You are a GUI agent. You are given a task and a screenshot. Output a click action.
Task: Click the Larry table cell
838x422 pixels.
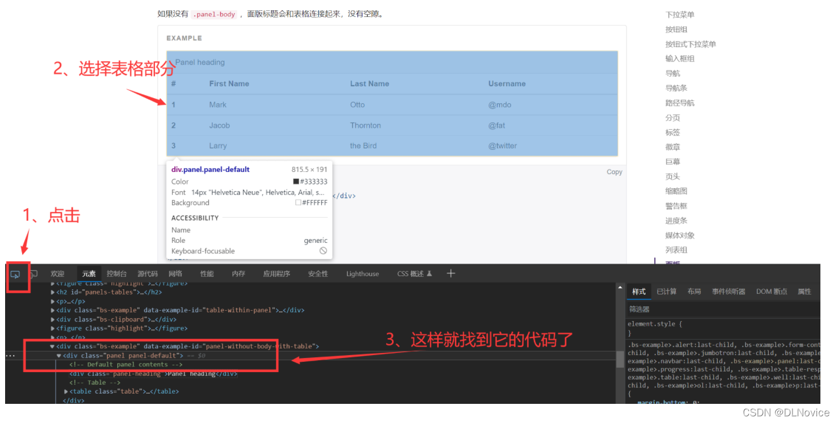pos(218,146)
